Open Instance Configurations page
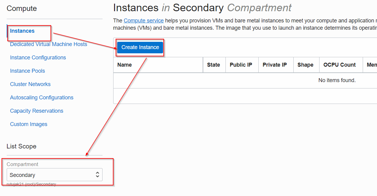This screenshot has width=377, height=196. coord(38,58)
